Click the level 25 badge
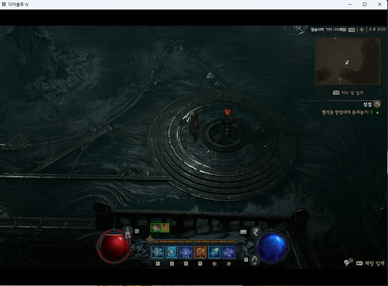 (x=150, y=240)
